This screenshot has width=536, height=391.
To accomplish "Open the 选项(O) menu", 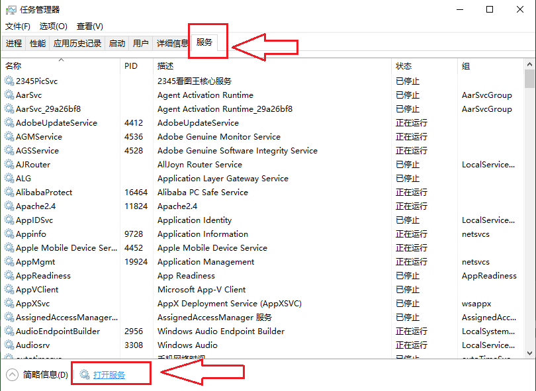I will (54, 26).
